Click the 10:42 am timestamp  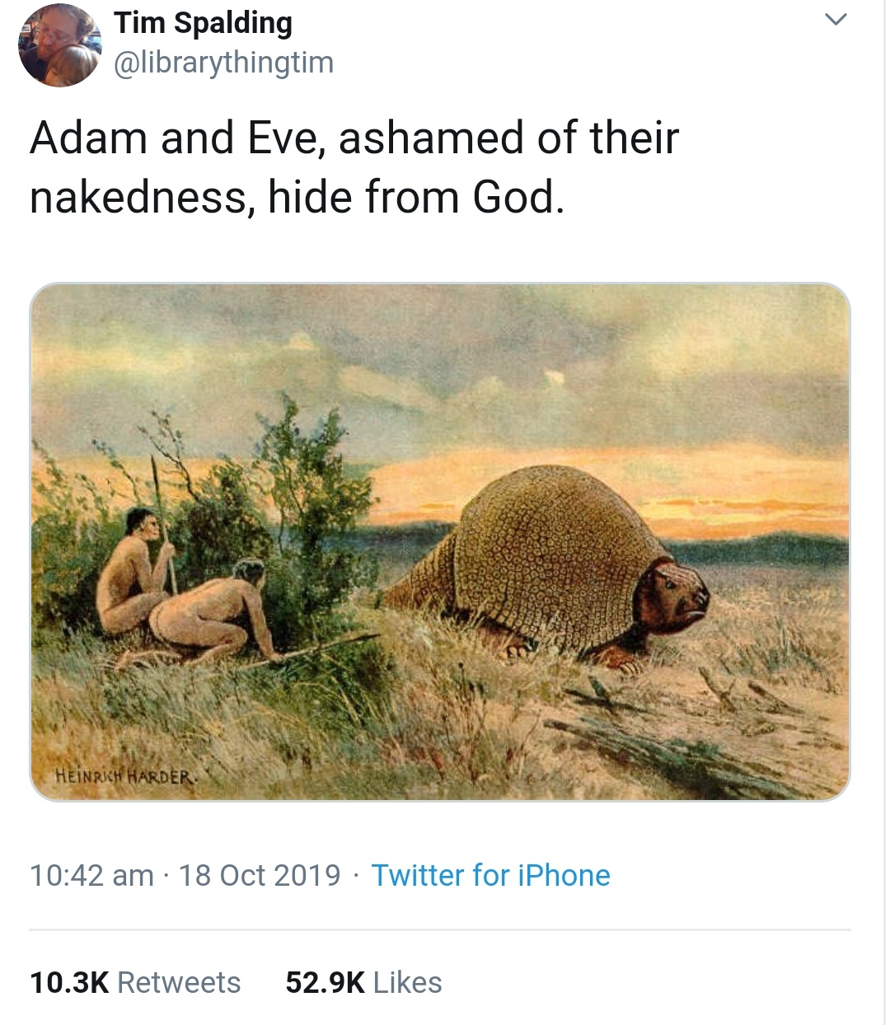click(x=91, y=875)
